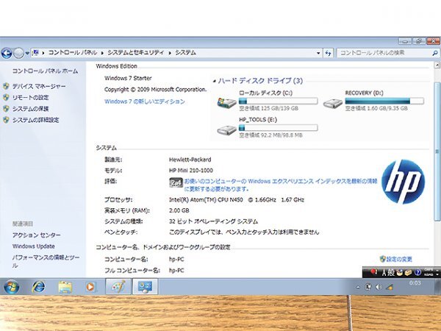The width and height of the screenshot is (441, 331).
Task: Click the taskbar clock showing 0:03
Action: (x=415, y=283)
